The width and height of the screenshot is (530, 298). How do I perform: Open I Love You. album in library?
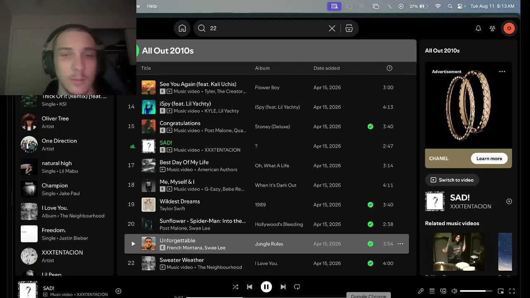65,211
